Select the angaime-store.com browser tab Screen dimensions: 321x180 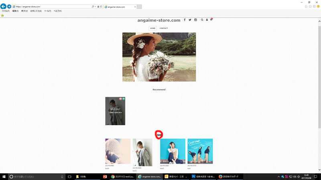120,7
